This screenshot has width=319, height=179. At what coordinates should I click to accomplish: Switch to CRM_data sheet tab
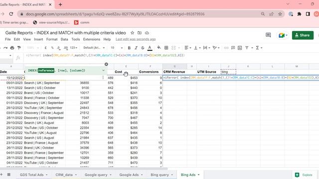pyautogui.click(x=64, y=175)
